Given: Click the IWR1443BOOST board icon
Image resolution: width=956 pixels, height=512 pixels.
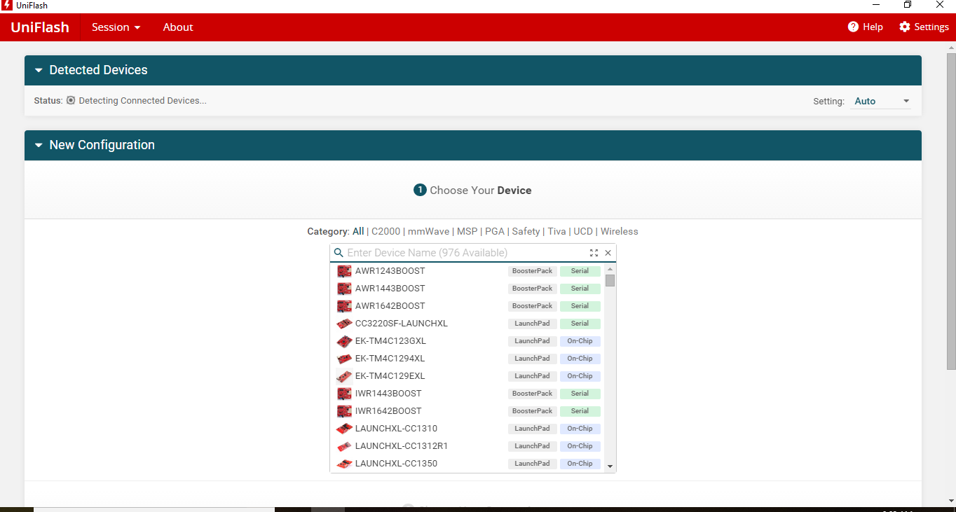Looking at the screenshot, I should point(344,394).
